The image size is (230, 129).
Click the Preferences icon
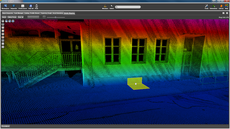pyautogui.click(x=23, y=6)
